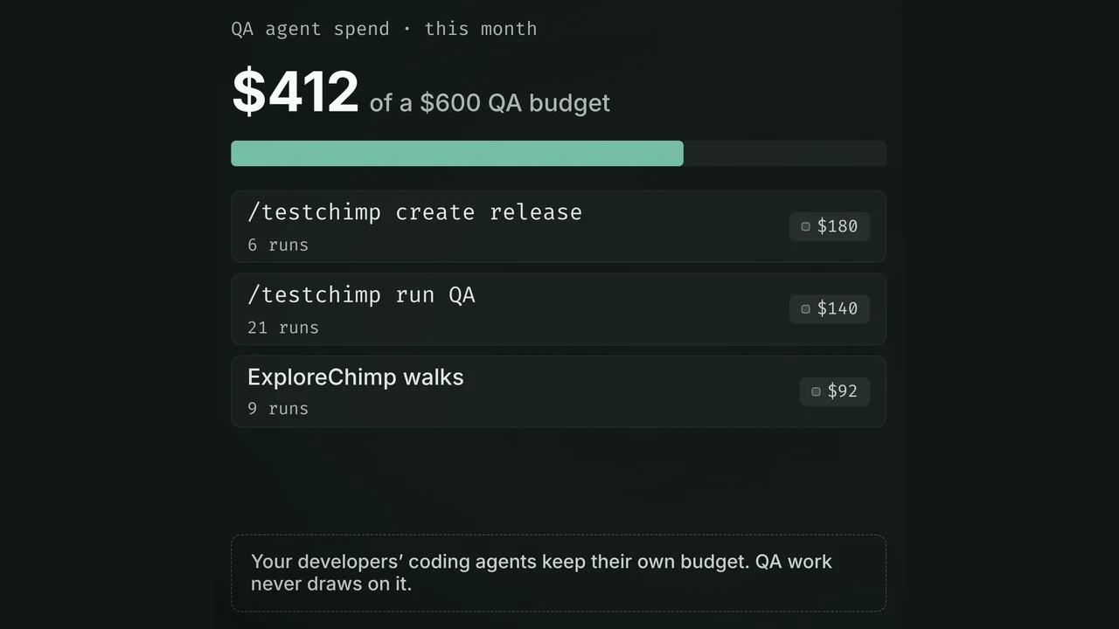1119x629 pixels.
Task: Click the "9 runs" count text
Action: click(x=278, y=409)
